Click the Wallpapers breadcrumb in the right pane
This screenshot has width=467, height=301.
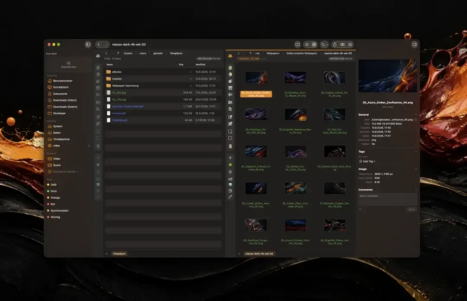pyautogui.click(x=273, y=53)
